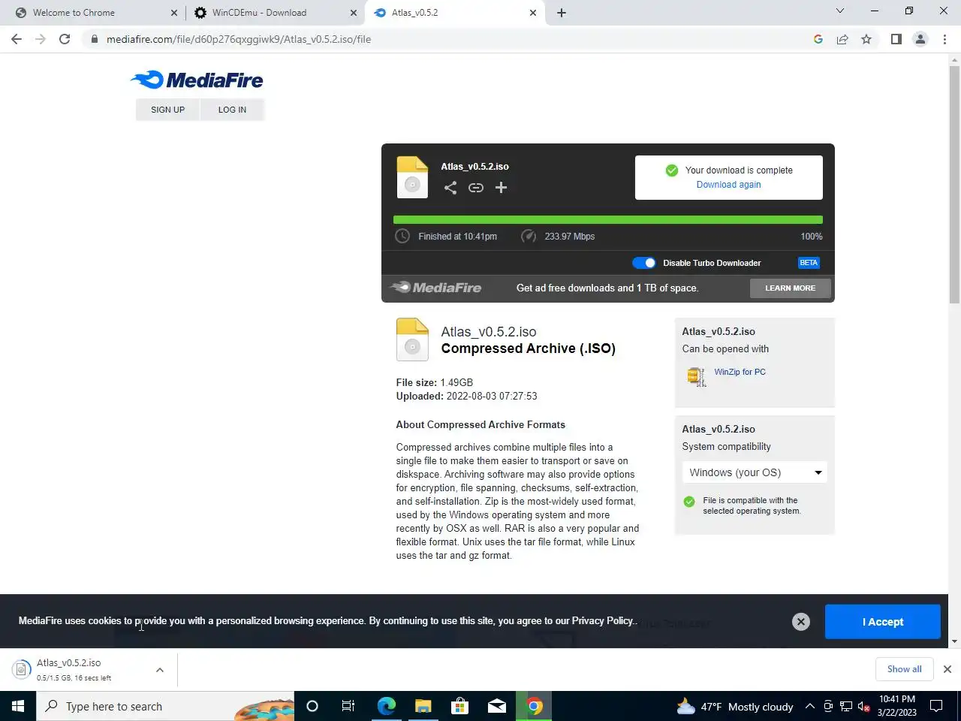This screenshot has height=721, width=961.
Task: Switch to the WinCDEmu - Download tab
Action: coord(276,13)
